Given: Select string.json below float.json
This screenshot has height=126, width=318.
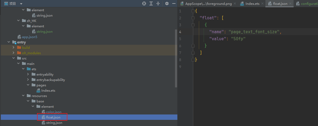Looking at the screenshot, I should tap(54, 123).
